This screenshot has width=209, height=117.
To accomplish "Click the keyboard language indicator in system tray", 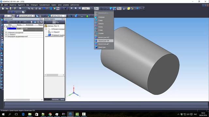I will (196, 114).
